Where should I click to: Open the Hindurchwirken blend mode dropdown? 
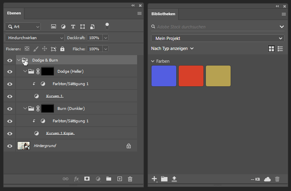35,38
